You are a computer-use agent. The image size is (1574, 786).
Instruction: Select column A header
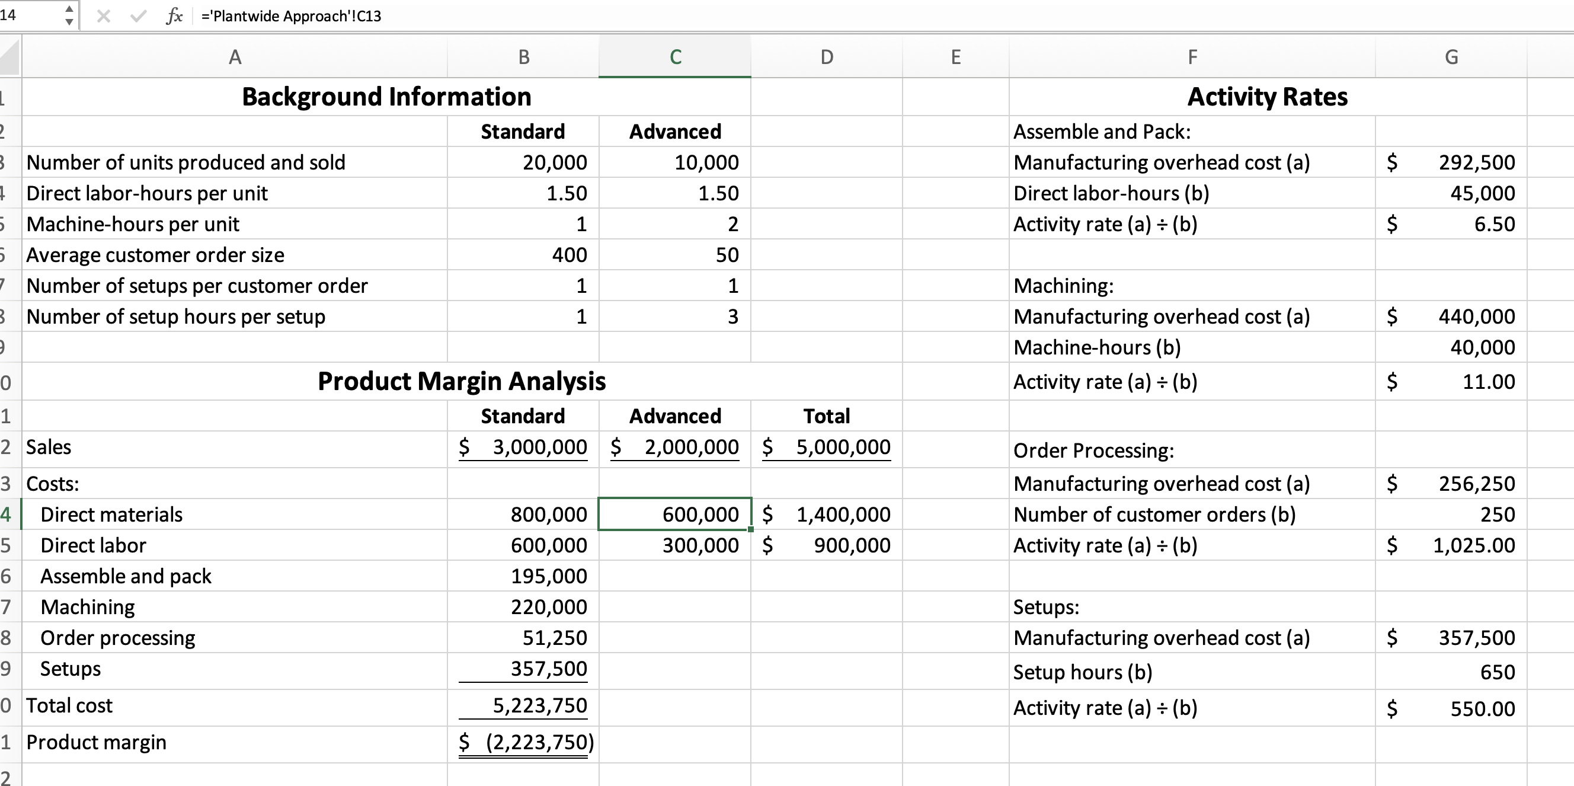[235, 56]
